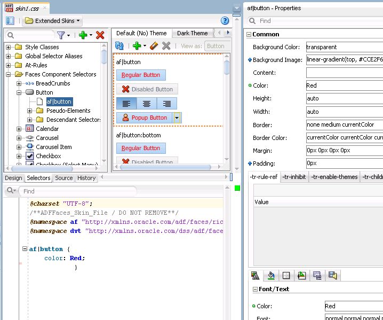Open the filter funnel dropdown arrow
The height and width of the screenshot is (320, 383).
point(69,35)
